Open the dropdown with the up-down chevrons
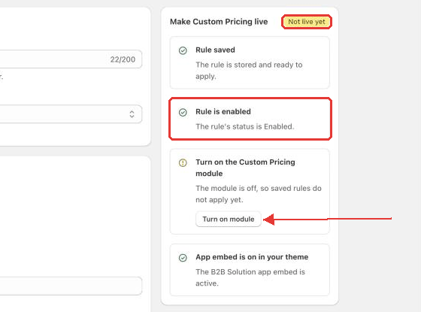Image resolution: width=421 pixels, height=312 pixels. (x=71, y=114)
